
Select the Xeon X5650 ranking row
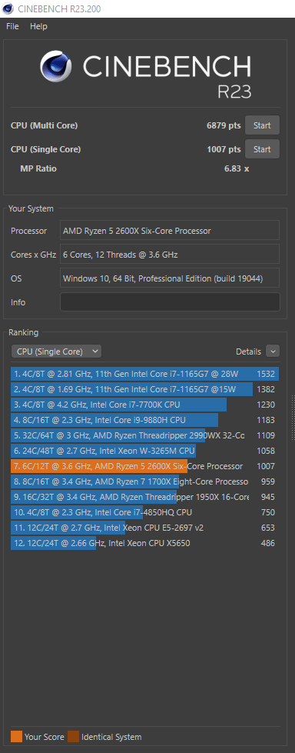point(145,543)
